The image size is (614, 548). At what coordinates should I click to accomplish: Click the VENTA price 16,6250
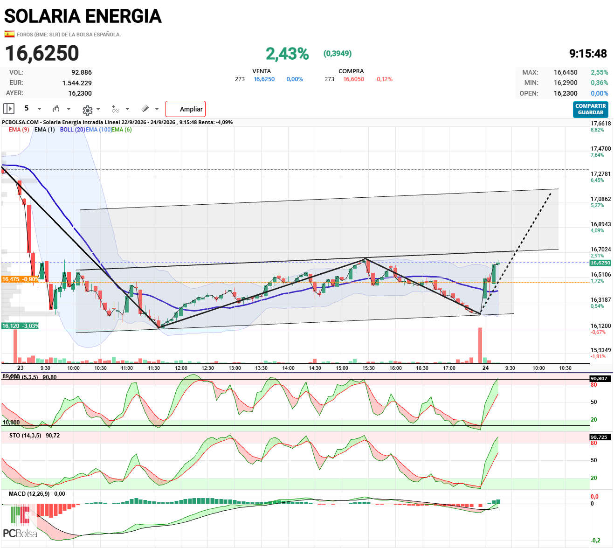click(x=264, y=79)
